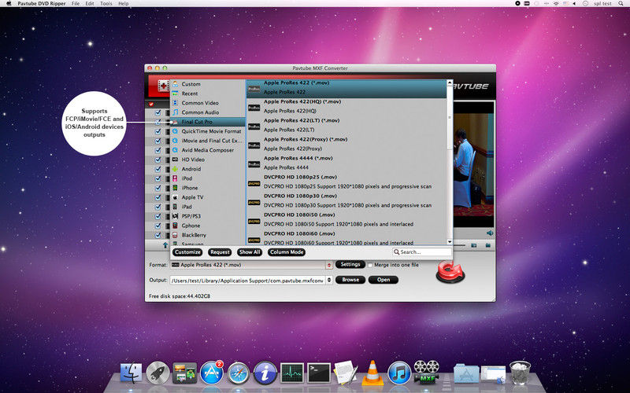Select Apple ProRes 4444 format
Screen dimensions: 630x393
coord(346,163)
